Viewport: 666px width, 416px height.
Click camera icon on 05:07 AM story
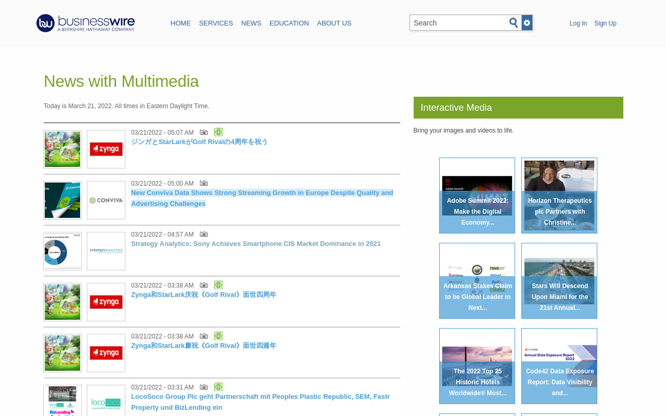pyautogui.click(x=204, y=132)
